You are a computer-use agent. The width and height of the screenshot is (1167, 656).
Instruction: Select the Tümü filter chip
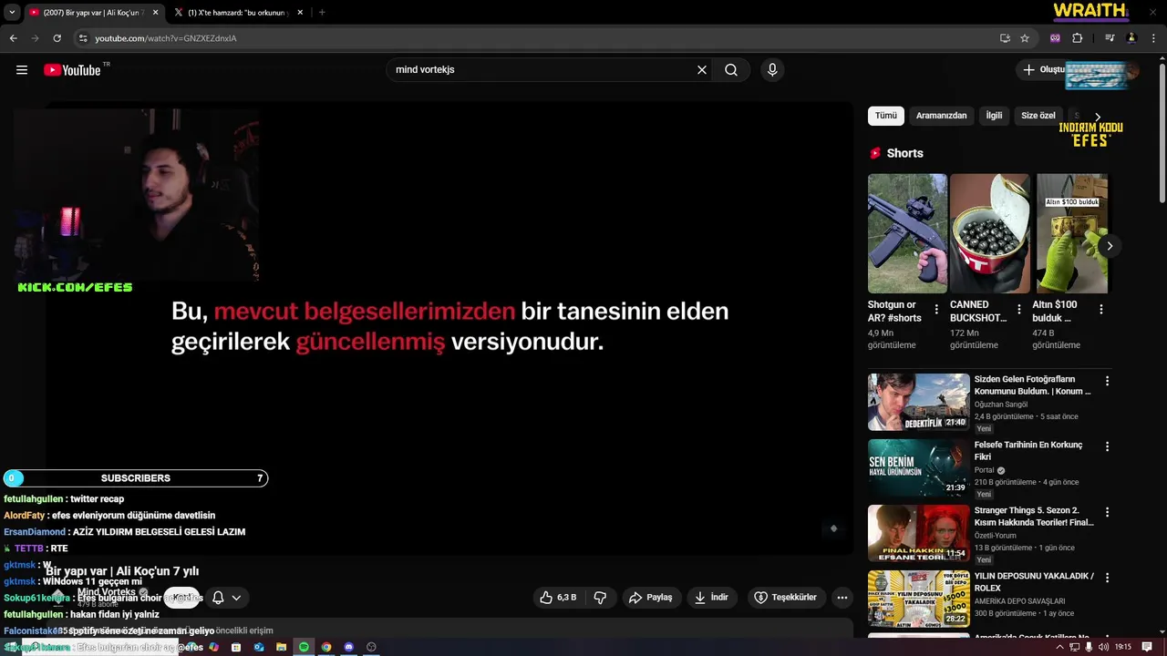pos(886,116)
